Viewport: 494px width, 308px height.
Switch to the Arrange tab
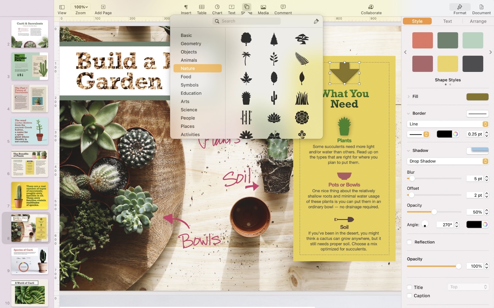(478, 21)
